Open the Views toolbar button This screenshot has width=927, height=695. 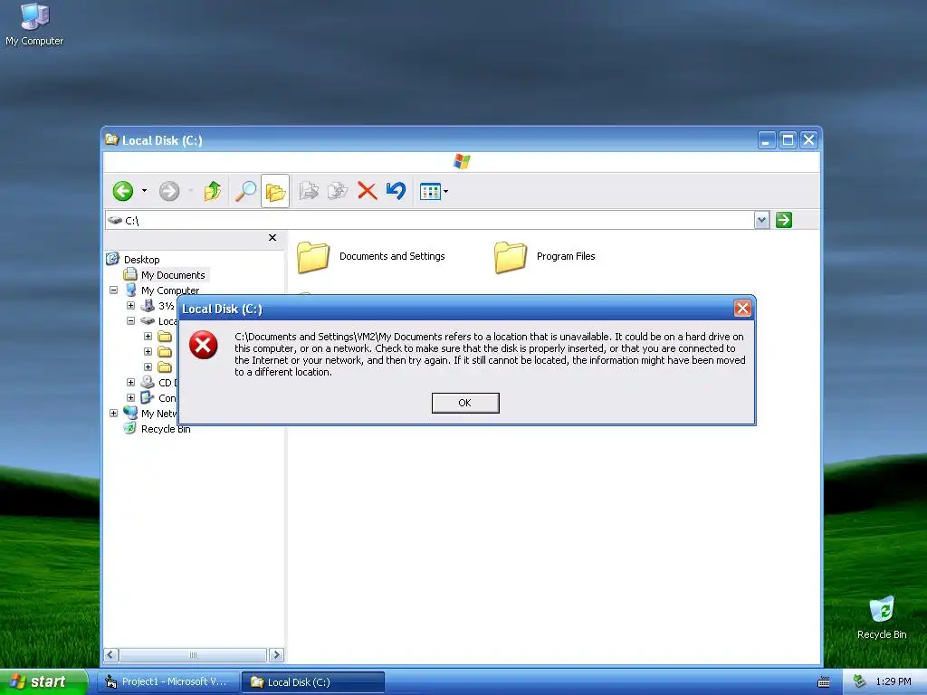[430, 192]
